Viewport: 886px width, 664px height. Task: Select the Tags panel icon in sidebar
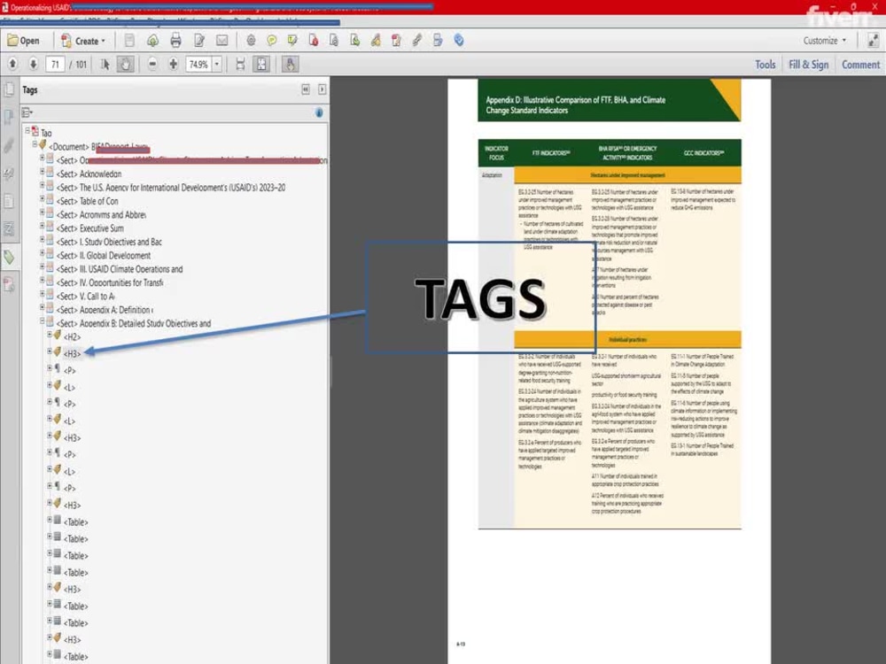(9, 257)
